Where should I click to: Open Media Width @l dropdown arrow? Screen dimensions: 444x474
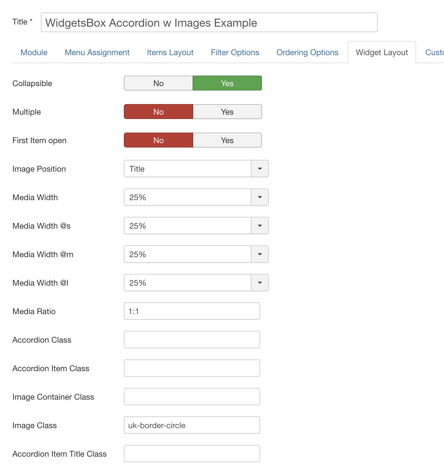point(260,283)
